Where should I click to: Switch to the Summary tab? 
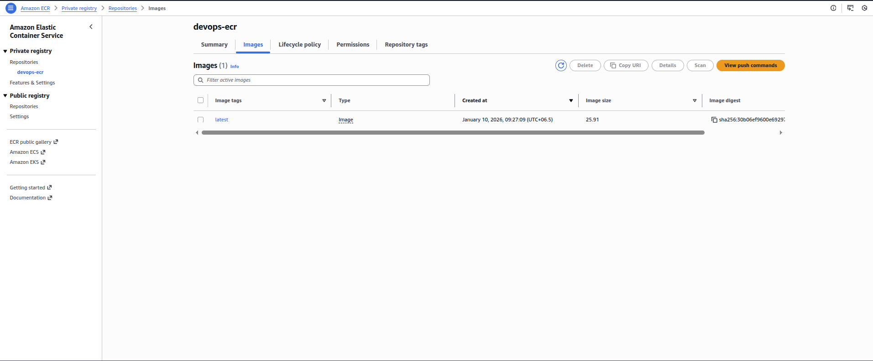click(x=214, y=45)
